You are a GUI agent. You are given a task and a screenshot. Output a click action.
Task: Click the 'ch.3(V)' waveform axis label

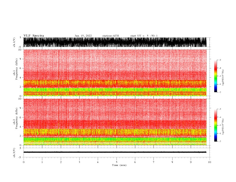[14, 153]
